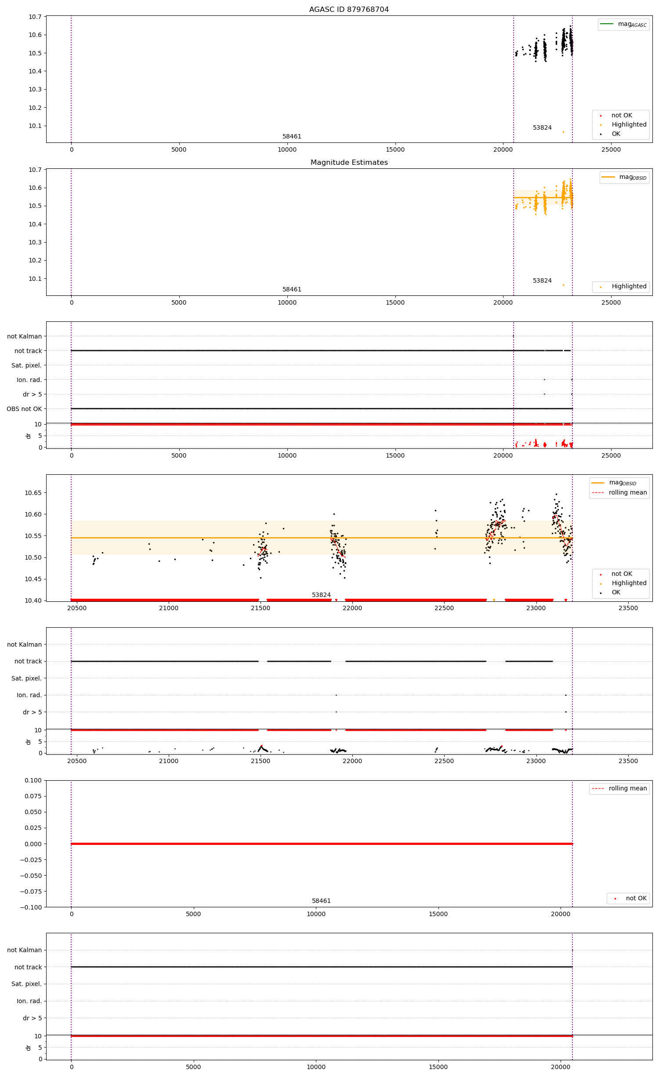The image size is (659, 1077).
Task: Click the −0.075 y-axis tick label
Action: (31, 891)
